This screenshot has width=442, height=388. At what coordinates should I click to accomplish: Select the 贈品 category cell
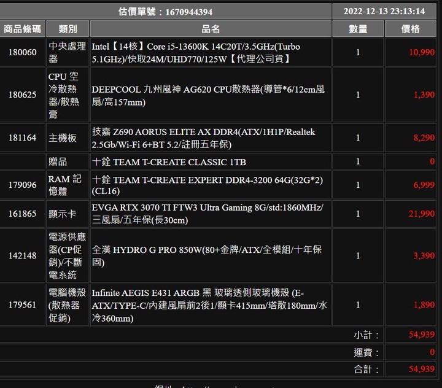[x=68, y=161]
